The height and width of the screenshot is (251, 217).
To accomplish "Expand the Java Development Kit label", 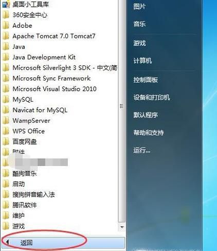I will 44,57.
